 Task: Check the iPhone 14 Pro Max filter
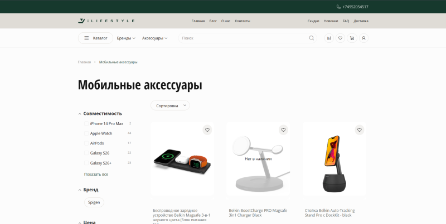click(x=86, y=123)
